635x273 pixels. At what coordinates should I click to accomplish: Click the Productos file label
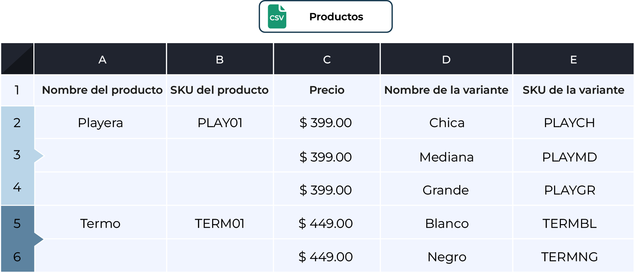point(336,17)
